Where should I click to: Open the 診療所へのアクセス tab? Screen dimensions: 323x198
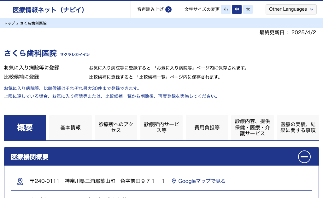click(116, 127)
